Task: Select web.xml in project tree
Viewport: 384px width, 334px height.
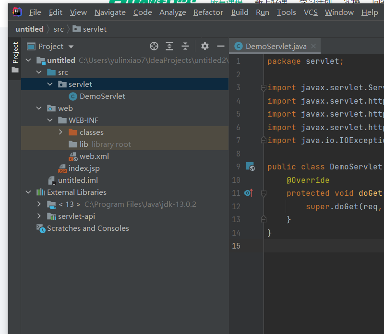Action: coord(94,156)
